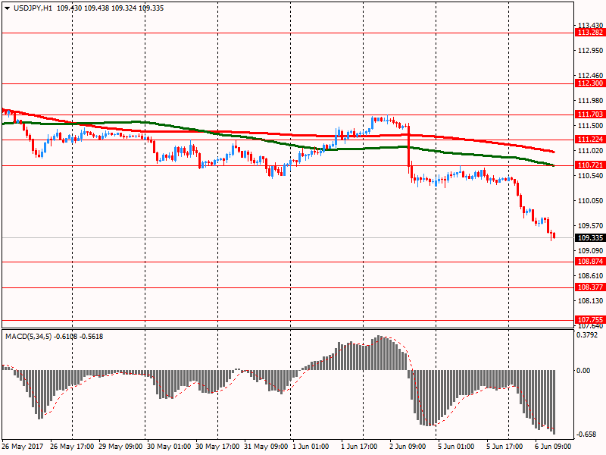
Task: Click the 31 May 09:00 time label
Action: 266,447
